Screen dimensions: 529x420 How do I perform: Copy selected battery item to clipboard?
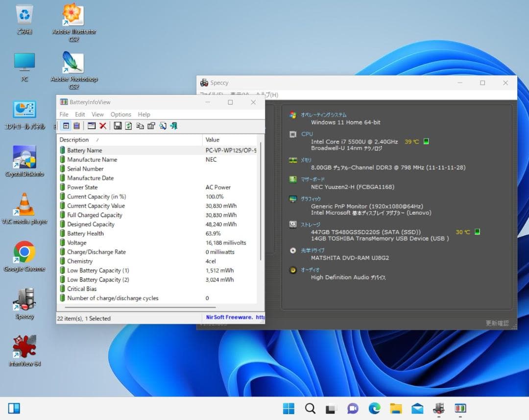point(141,126)
